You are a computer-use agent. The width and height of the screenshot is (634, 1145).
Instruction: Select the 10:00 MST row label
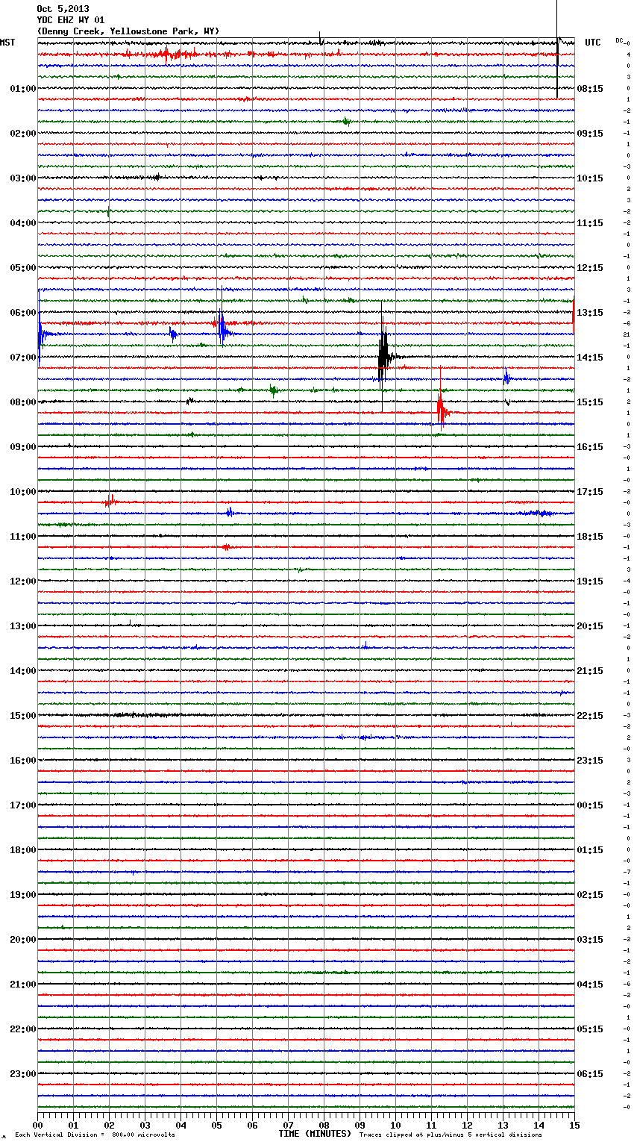tap(23, 492)
